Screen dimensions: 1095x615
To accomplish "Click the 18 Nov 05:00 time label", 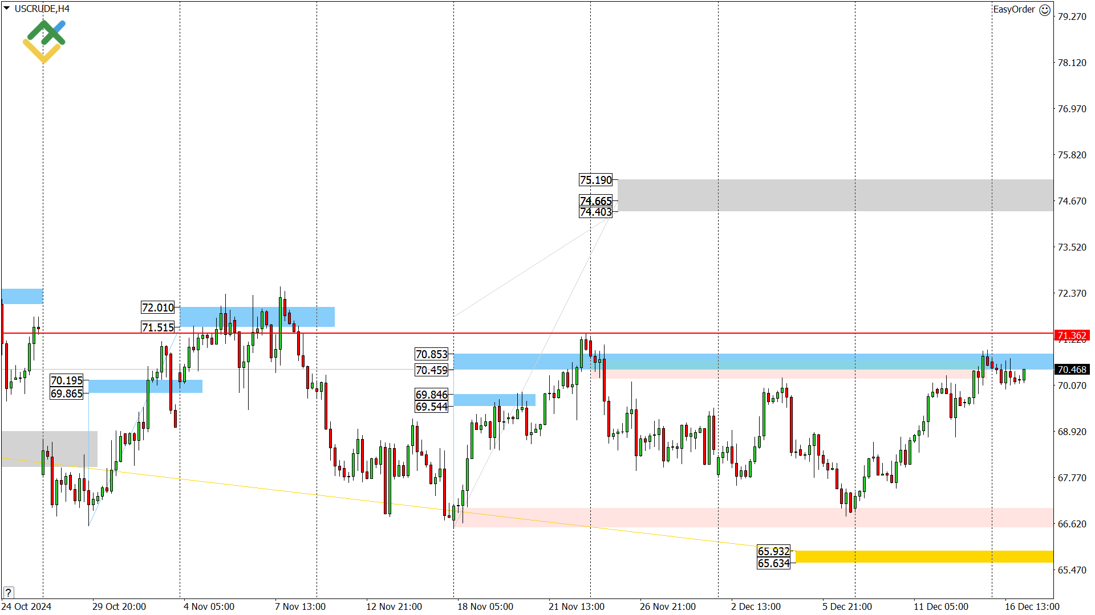I will tap(485, 606).
